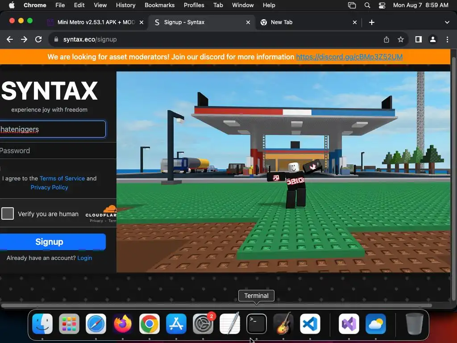Click the SYNTAX logo heading
The width and height of the screenshot is (457, 343).
point(49,91)
